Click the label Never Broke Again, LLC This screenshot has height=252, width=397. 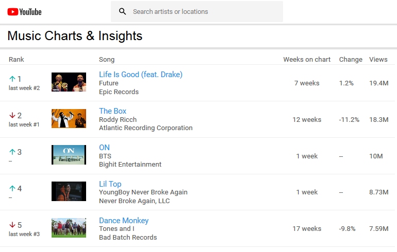click(x=134, y=201)
